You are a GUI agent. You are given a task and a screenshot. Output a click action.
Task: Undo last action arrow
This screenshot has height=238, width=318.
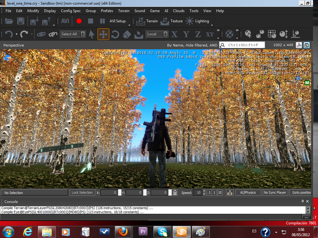pos(9,34)
